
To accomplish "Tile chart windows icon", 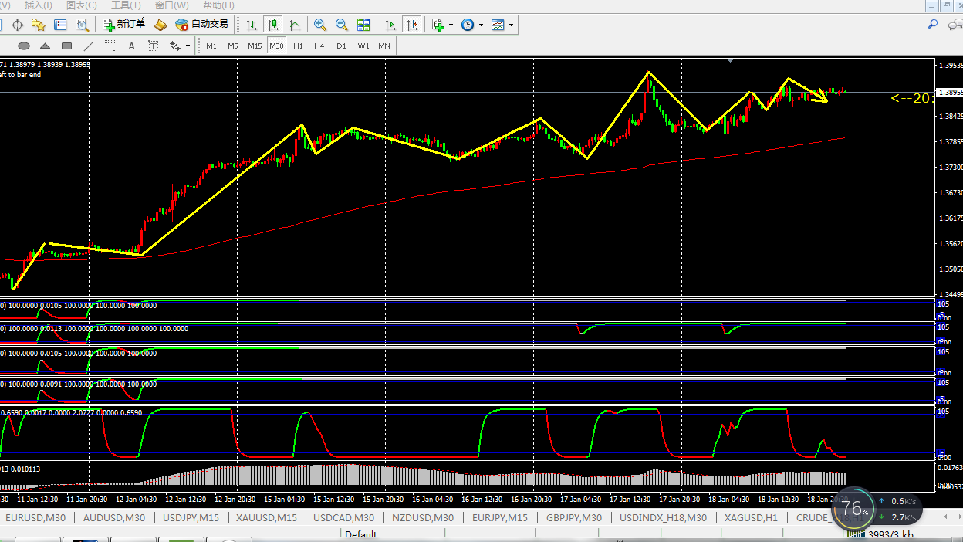I will point(363,25).
